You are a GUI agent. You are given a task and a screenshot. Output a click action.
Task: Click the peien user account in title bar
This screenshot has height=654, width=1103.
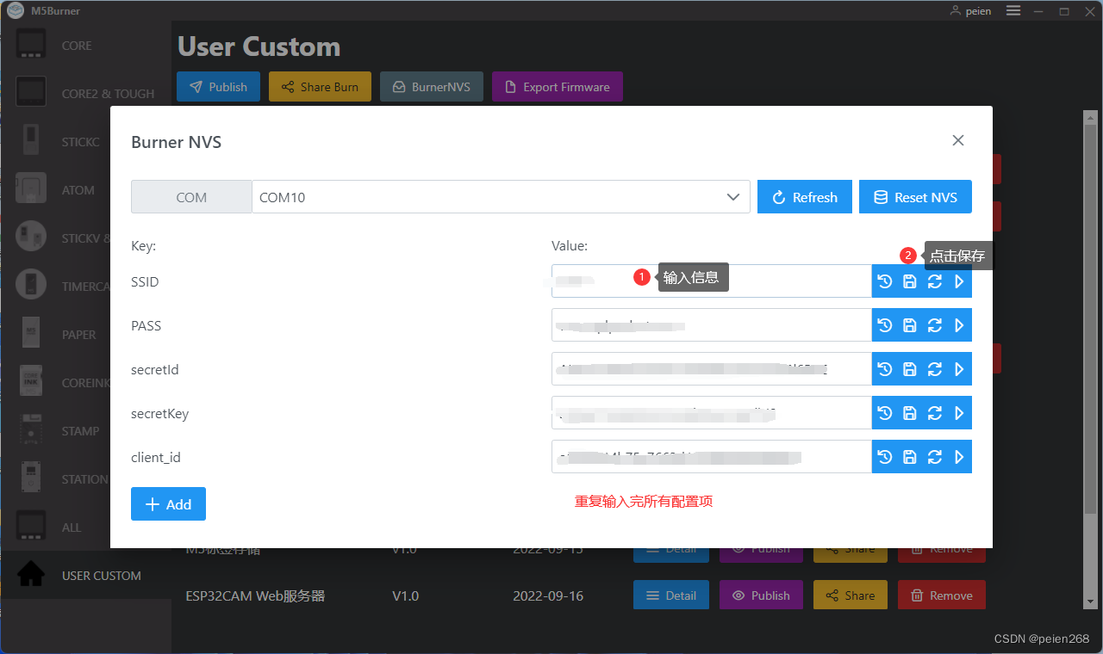pos(970,11)
